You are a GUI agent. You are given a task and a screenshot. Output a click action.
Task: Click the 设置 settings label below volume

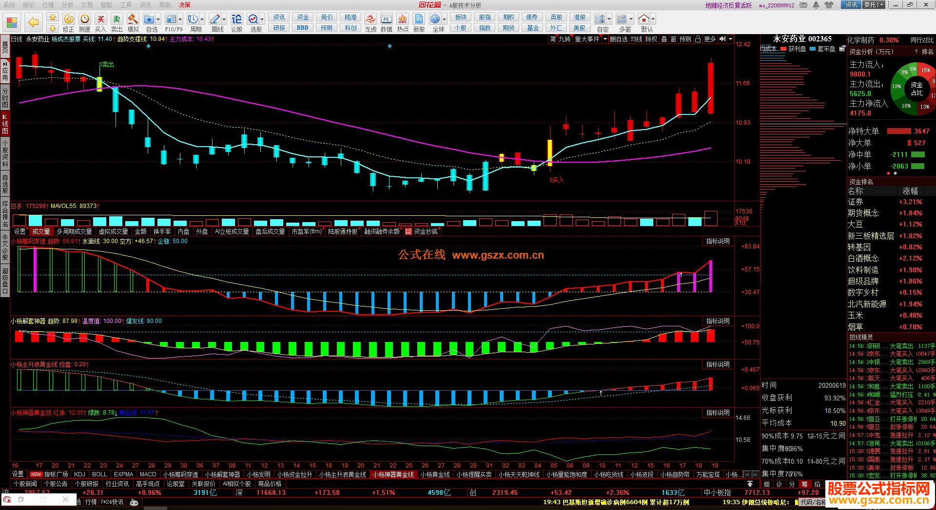(x=19, y=231)
